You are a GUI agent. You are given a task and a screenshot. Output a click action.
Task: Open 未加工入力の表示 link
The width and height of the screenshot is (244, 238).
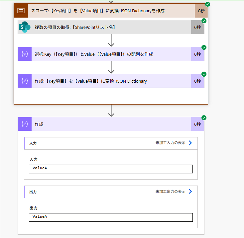point(171,143)
